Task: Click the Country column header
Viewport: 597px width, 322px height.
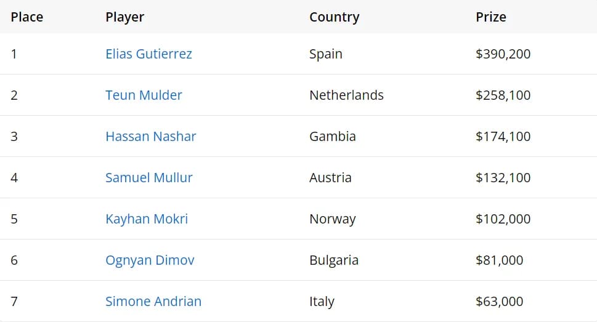Action: [x=335, y=17]
